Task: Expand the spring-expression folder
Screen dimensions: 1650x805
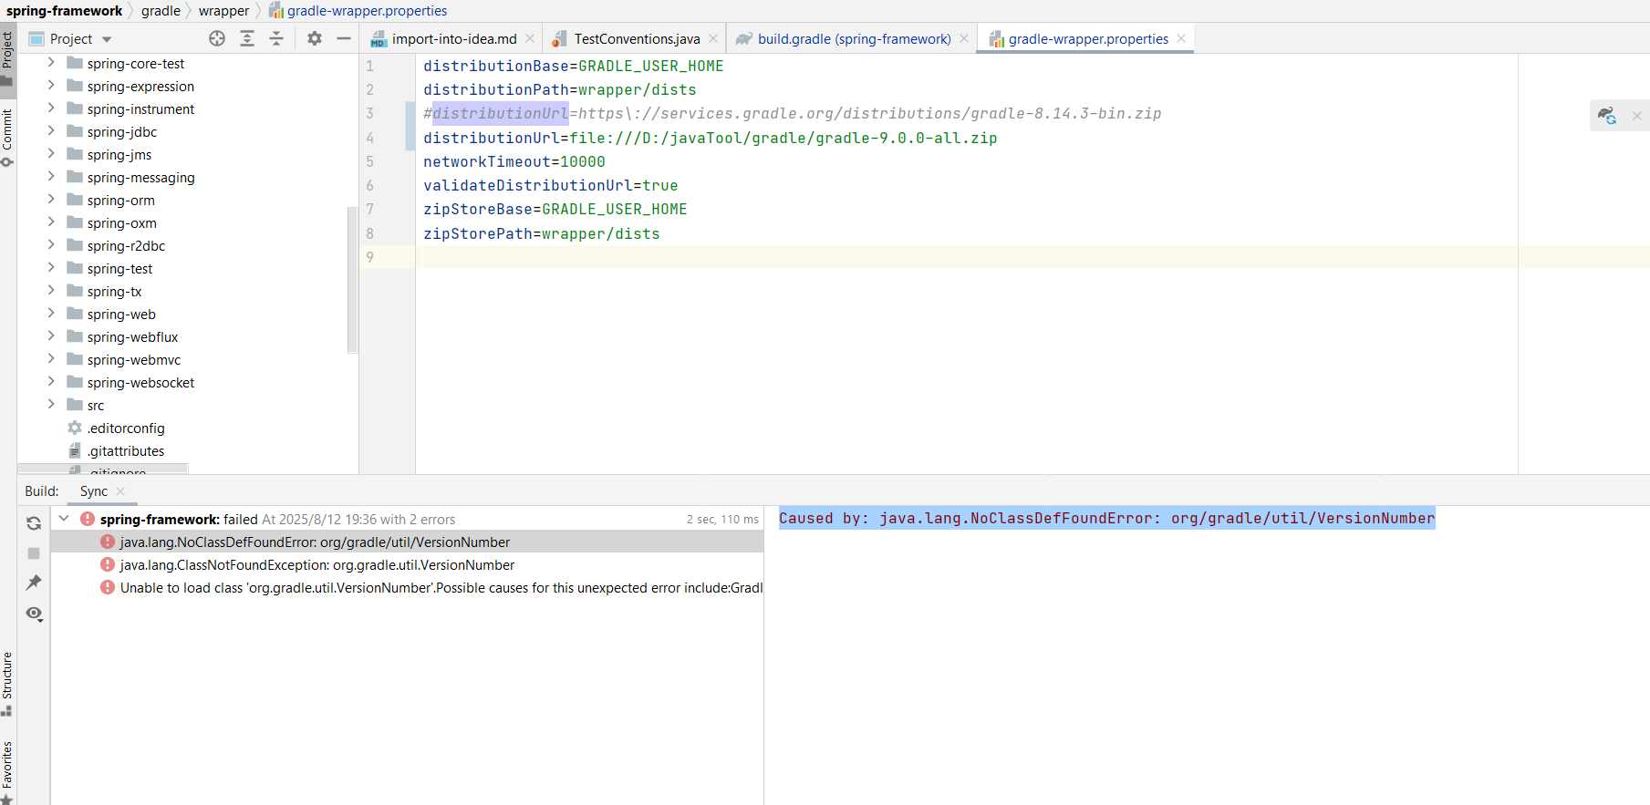Action: [x=51, y=86]
